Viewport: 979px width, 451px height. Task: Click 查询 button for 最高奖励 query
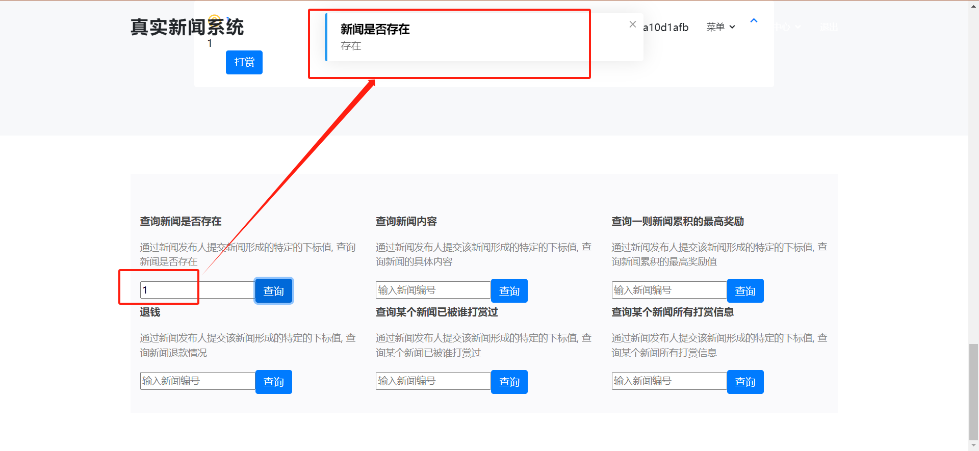[x=745, y=291]
